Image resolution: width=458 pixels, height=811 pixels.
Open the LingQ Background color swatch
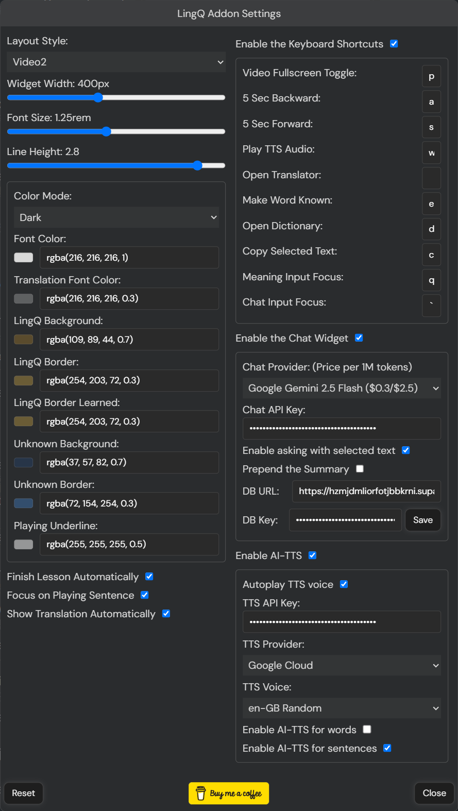click(x=24, y=340)
